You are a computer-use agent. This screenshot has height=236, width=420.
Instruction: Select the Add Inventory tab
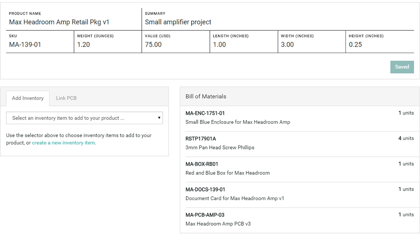click(28, 98)
